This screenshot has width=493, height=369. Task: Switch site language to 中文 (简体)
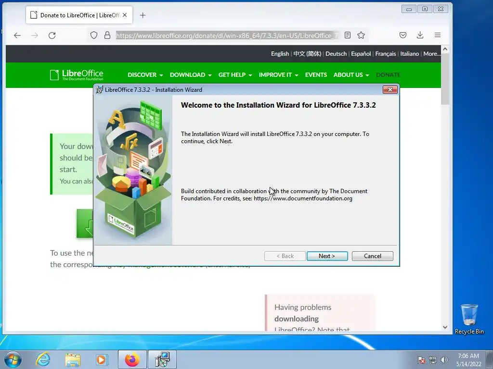point(307,54)
